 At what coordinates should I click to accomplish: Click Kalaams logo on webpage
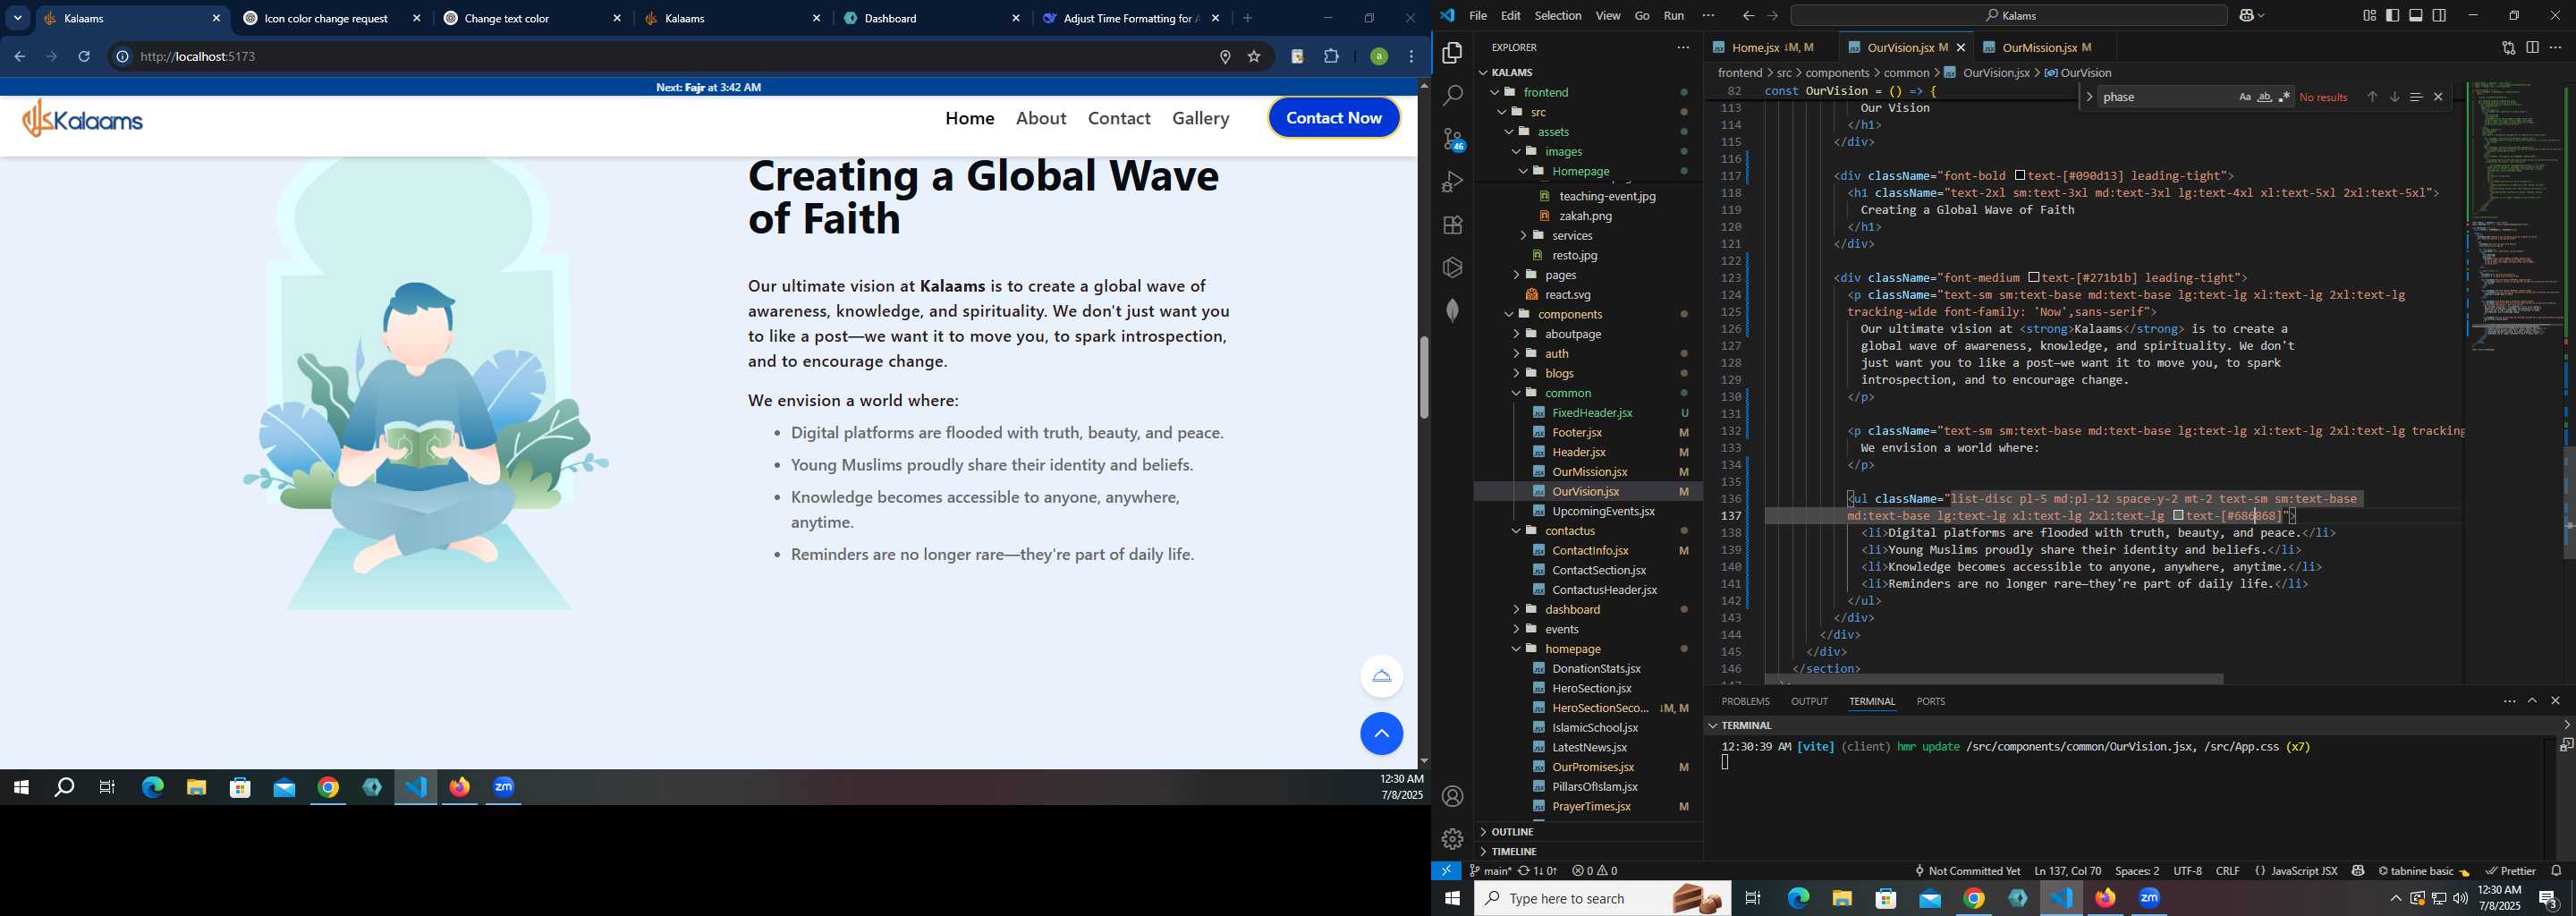pyautogui.click(x=83, y=119)
